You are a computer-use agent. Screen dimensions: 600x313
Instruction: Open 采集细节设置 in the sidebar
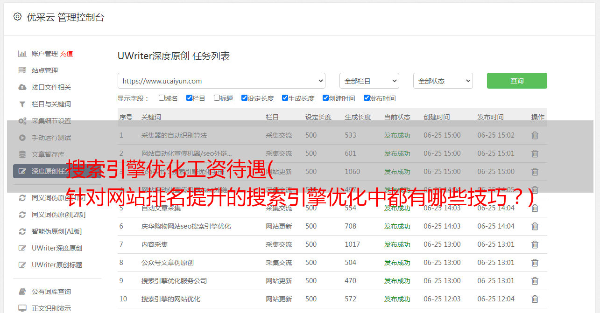coord(51,121)
